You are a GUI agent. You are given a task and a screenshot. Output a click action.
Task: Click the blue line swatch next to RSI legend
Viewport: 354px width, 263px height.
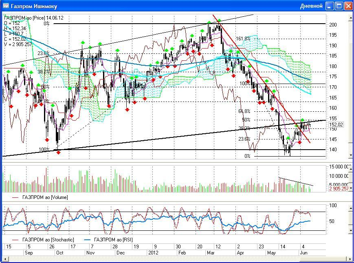point(87,240)
